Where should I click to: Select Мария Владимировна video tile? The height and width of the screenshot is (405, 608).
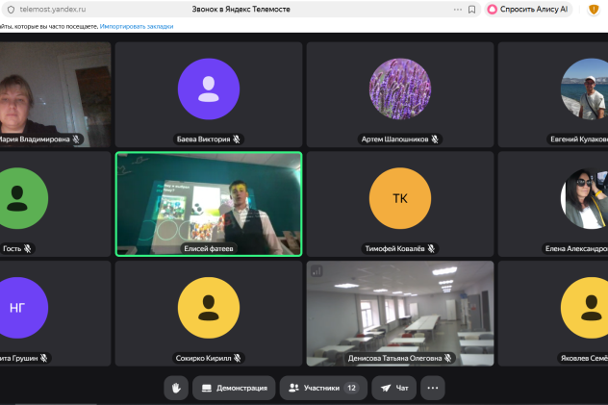55,94
